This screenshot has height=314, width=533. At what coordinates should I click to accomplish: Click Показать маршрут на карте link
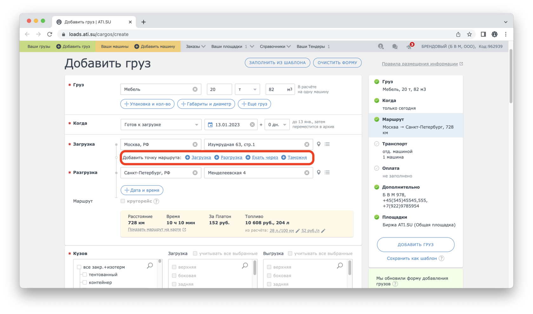(x=155, y=230)
